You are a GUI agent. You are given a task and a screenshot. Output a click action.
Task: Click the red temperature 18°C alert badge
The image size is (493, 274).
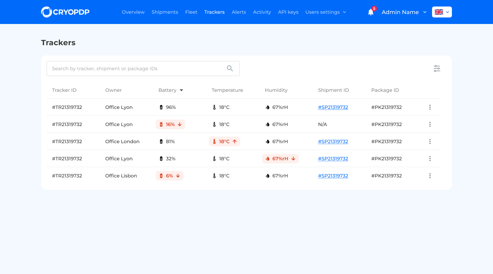pyautogui.click(x=225, y=141)
